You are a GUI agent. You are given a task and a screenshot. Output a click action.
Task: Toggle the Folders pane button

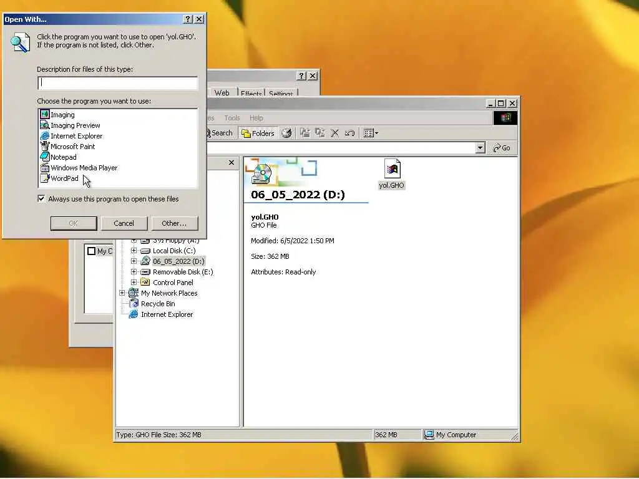258,133
